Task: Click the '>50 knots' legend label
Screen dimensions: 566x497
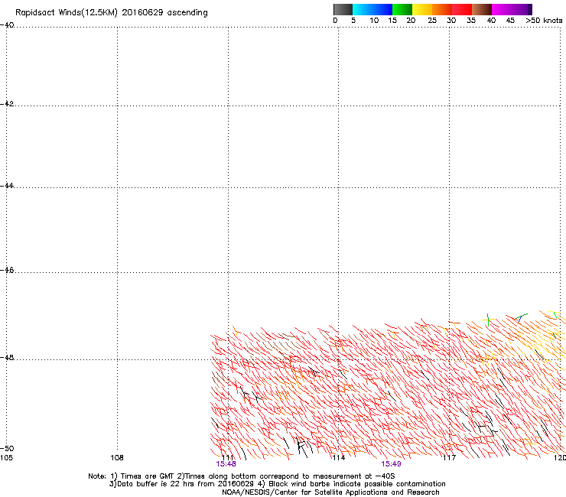Action: click(544, 21)
